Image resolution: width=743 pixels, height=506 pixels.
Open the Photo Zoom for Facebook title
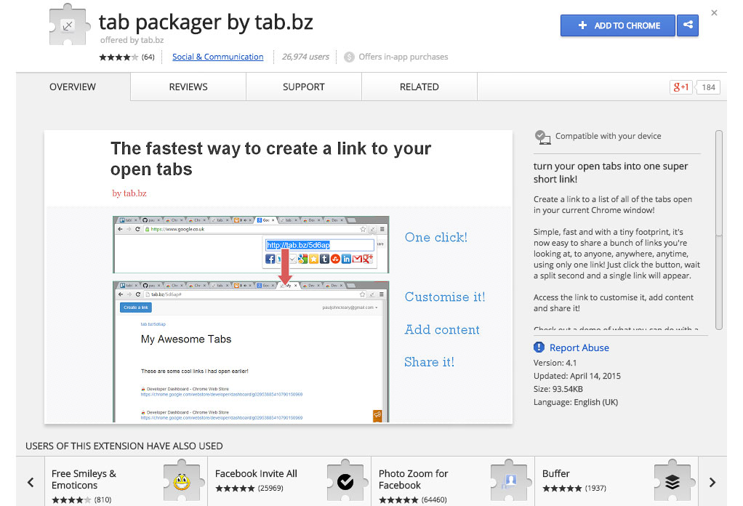pyautogui.click(x=413, y=479)
